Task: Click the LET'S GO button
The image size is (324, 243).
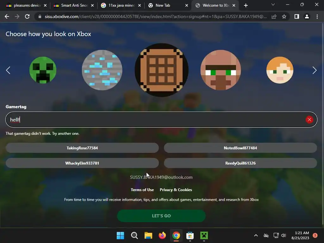Action: [161, 216]
